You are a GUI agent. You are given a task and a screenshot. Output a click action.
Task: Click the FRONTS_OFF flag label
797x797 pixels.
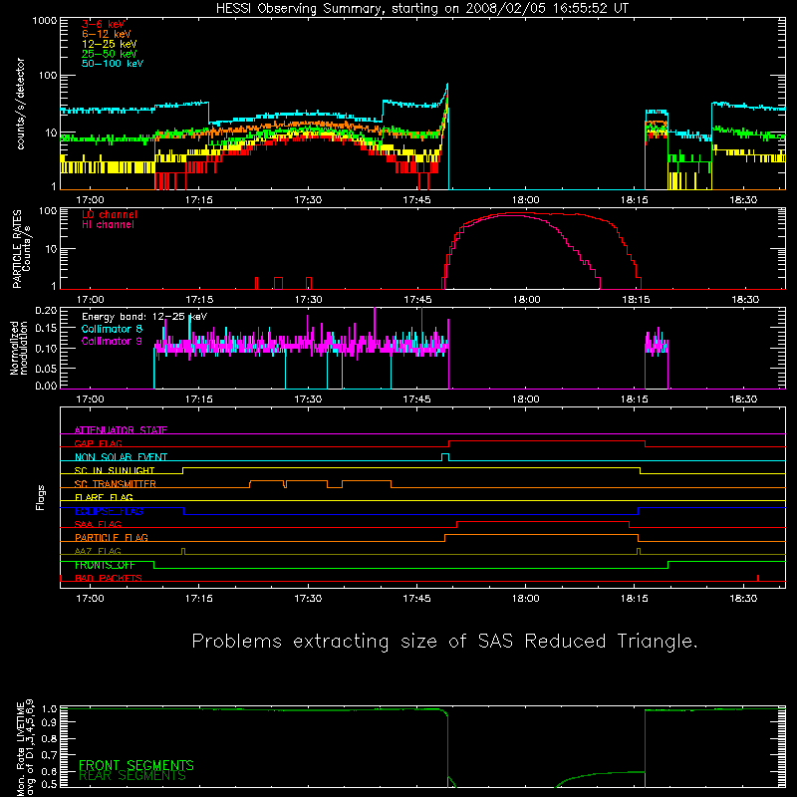point(105,565)
